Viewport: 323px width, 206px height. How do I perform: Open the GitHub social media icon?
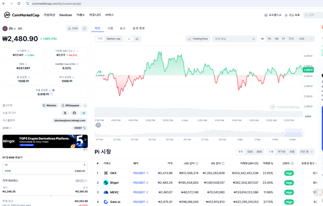[x=74, y=113]
